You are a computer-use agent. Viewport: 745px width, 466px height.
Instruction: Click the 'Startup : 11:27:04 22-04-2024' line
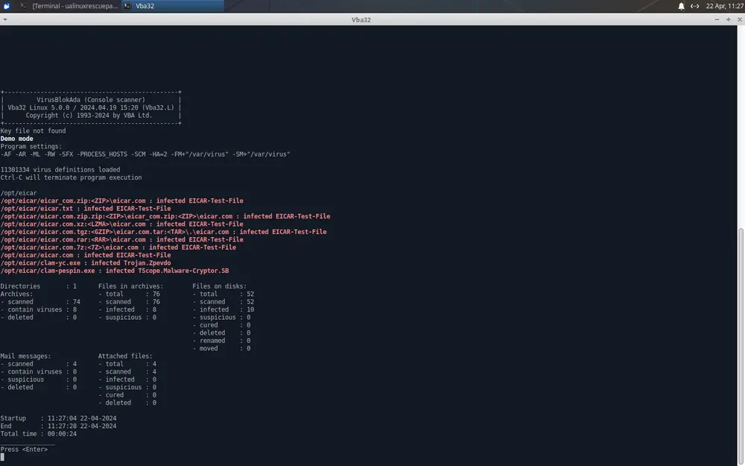click(x=58, y=418)
